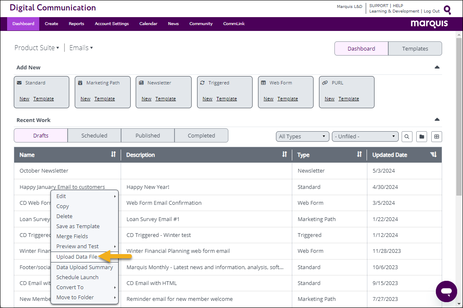
Task: Click the folder icon in Recent Work toolbar
Action: coord(422,137)
